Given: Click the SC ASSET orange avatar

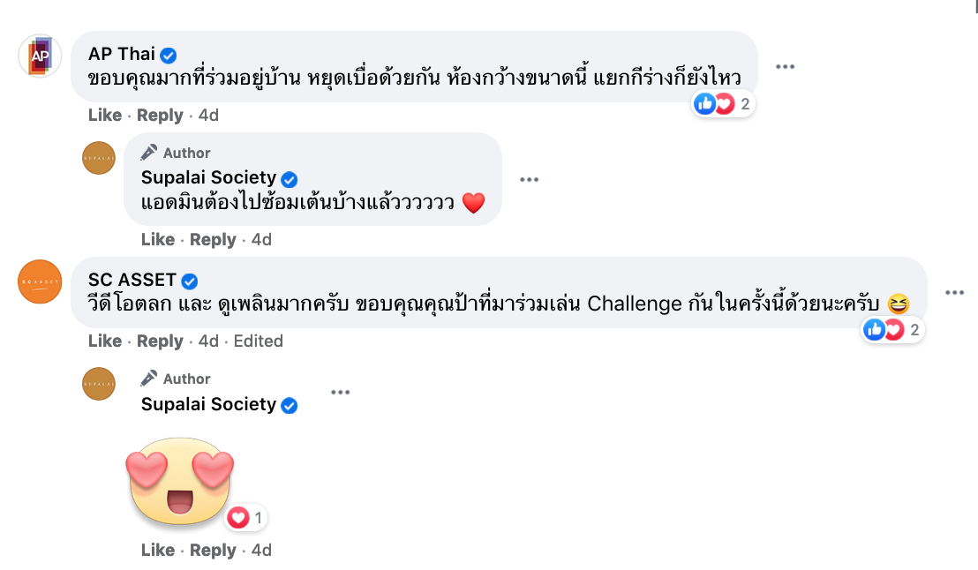Looking at the screenshot, I should coord(40,282).
